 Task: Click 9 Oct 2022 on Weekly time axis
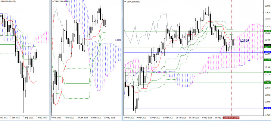[x=57, y=118]
